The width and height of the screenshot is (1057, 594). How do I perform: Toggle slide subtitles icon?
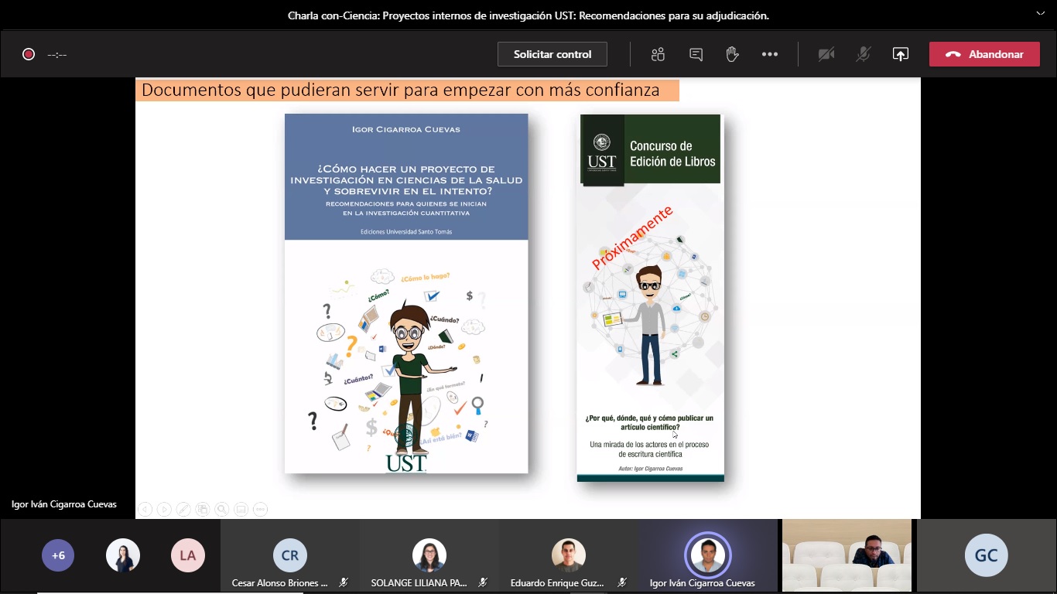coord(241,509)
